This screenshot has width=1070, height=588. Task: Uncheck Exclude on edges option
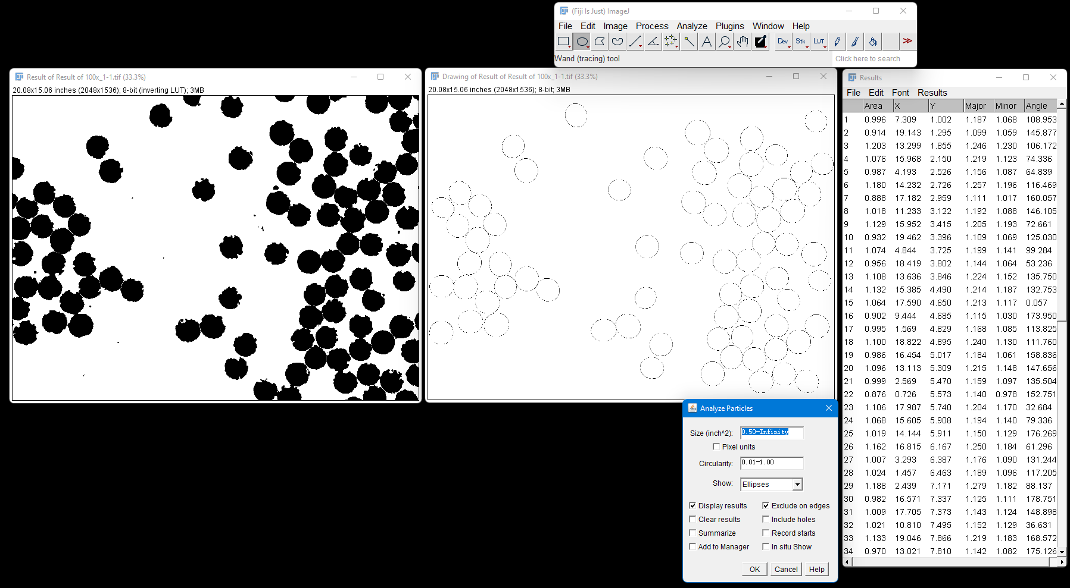point(766,505)
